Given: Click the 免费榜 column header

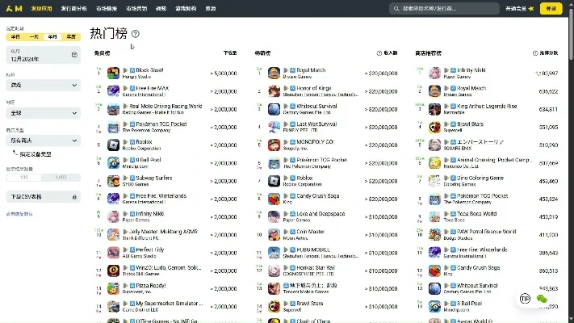Looking at the screenshot, I should pyautogui.click(x=102, y=53).
